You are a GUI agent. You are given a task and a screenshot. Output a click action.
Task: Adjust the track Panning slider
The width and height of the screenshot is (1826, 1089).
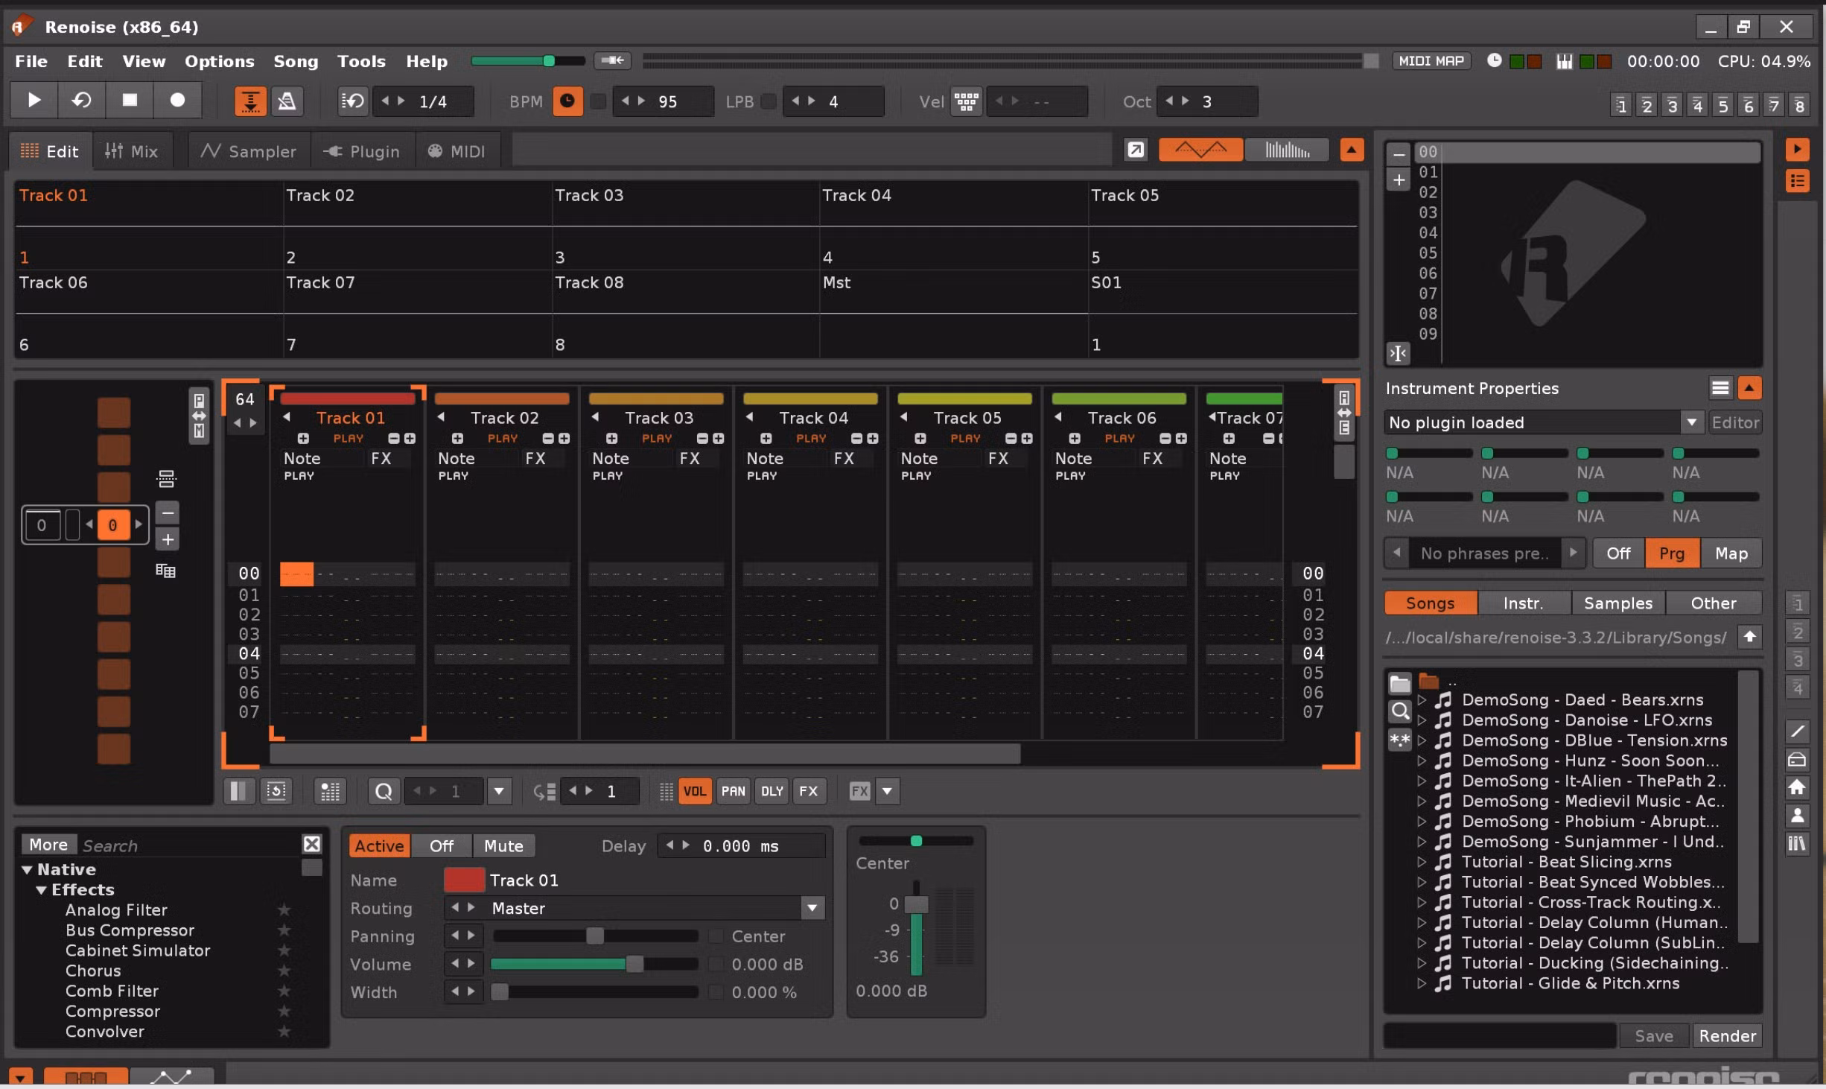click(x=594, y=936)
